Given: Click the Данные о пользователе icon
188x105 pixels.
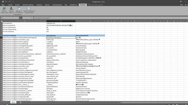Looking at the screenshot, I should click(19, 10).
